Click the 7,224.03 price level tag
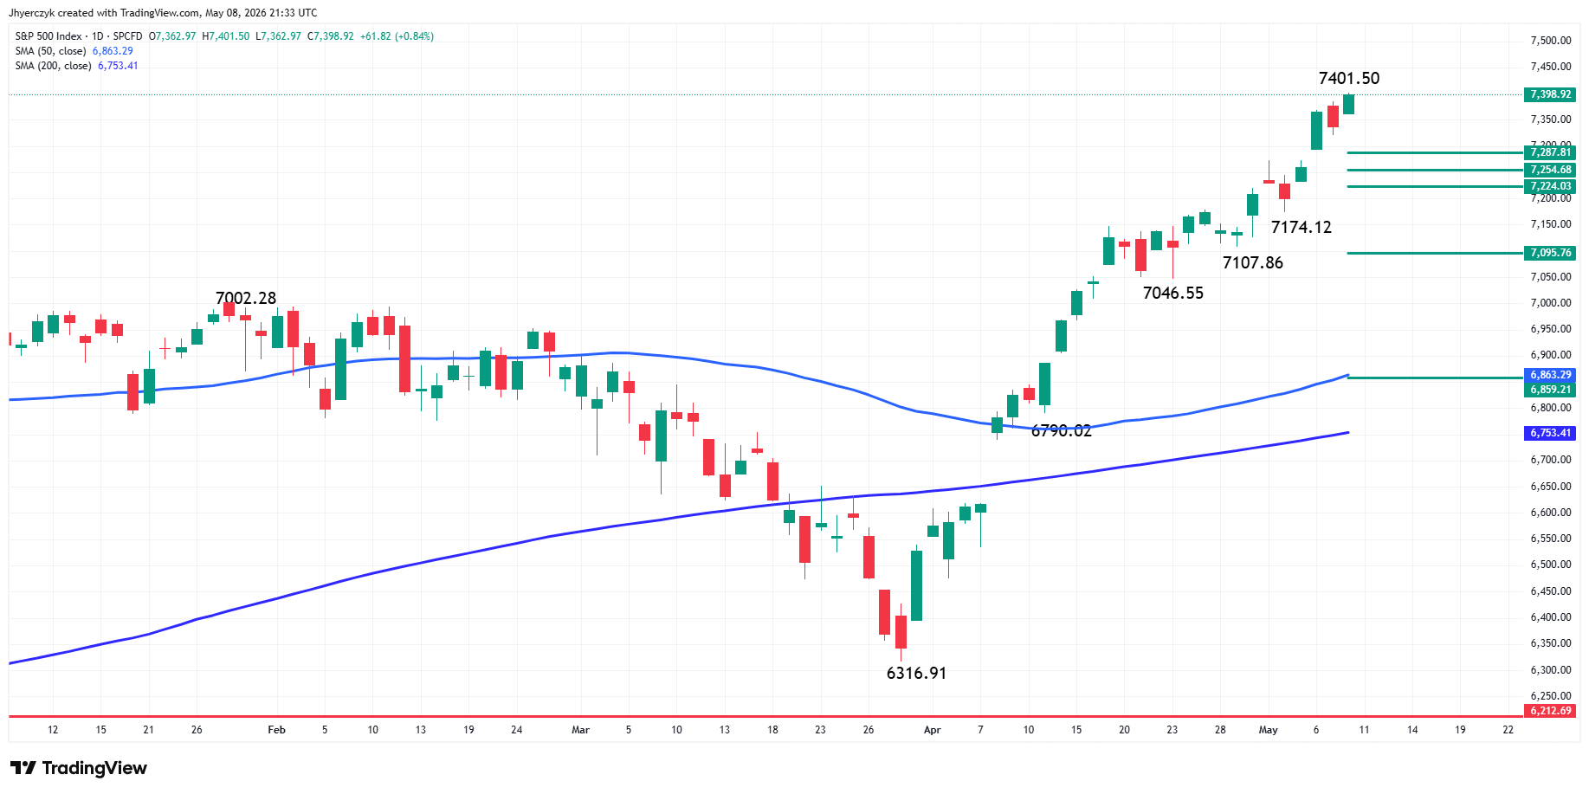Image resolution: width=1589 pixels, height=794 pixels. [1550, 186]
